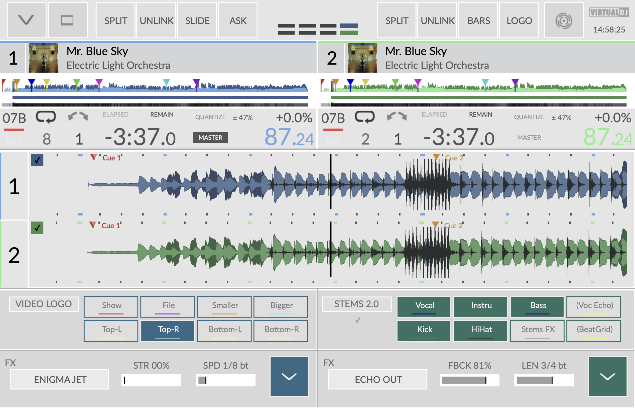Click deck 2 loop icon

tap(365, 117)
